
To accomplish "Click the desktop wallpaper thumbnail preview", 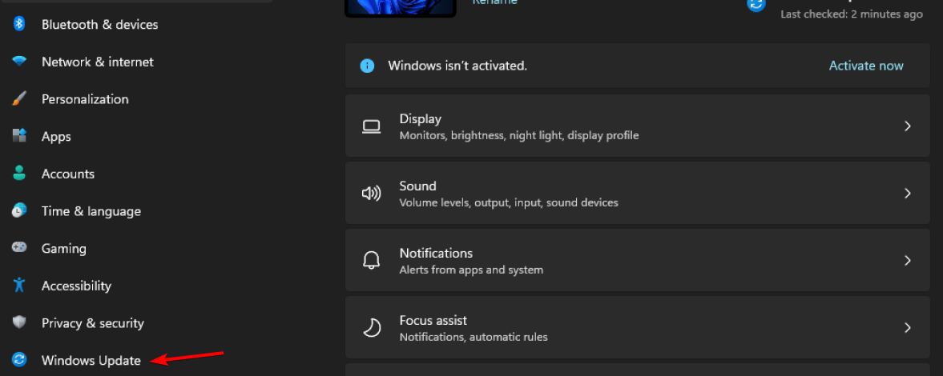I will pyautogui.click(x=400, y=7).
